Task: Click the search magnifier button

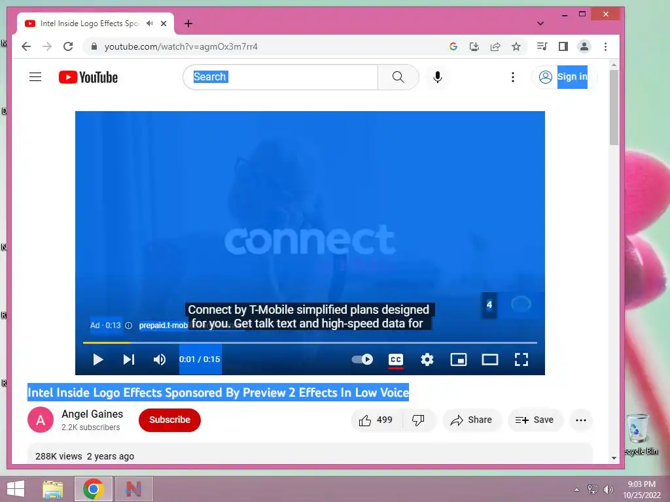Action: coord(398,77)
